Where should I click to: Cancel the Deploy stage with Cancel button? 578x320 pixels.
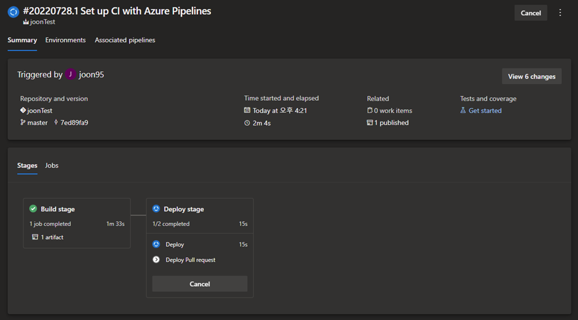pyautogui.click(x=199, y=284)
